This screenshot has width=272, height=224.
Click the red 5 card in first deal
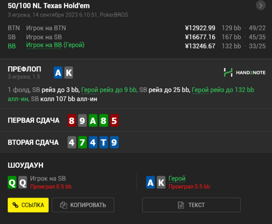click(114, 121)
